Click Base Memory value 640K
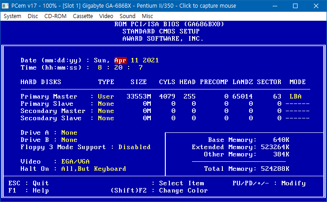This screenshot has height=202, width=327. 281,140
